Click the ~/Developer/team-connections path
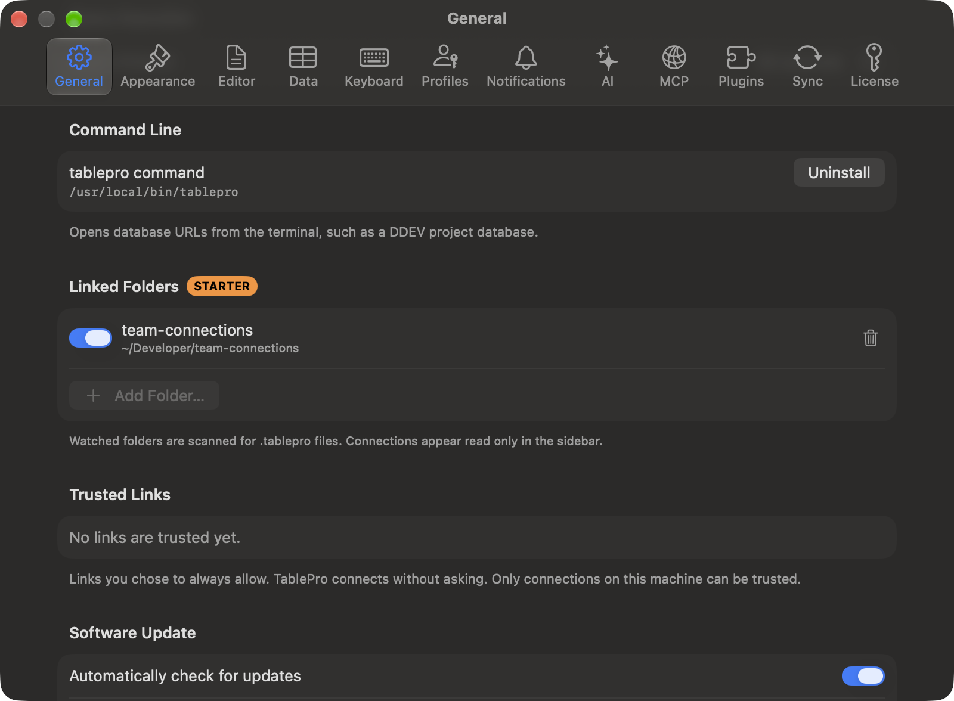The width and height of the screenshot is (954, 701). (x=210, y=348)
